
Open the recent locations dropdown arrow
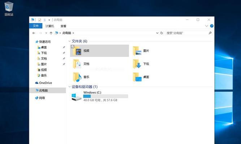[46, 33]
